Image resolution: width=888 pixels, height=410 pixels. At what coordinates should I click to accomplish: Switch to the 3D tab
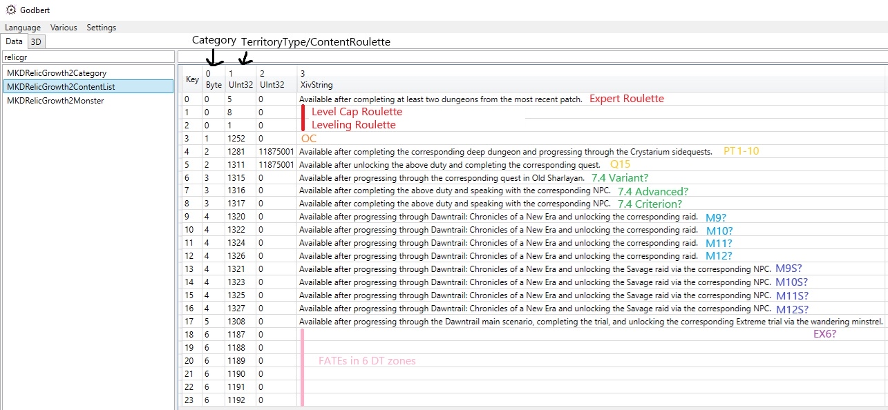point(36,41)
